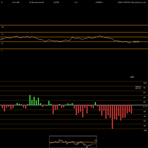Screen dimensions: 148x148
Task: Click the "0" label on the RSI axis
Action: click(x=2, y=51)
